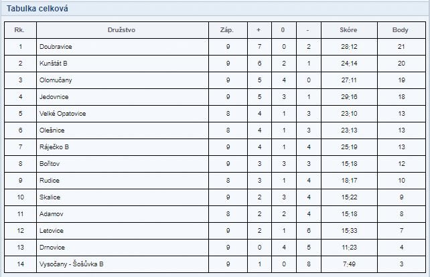Click the Vysočany - Šošůvka B team name

click(71, 264)
